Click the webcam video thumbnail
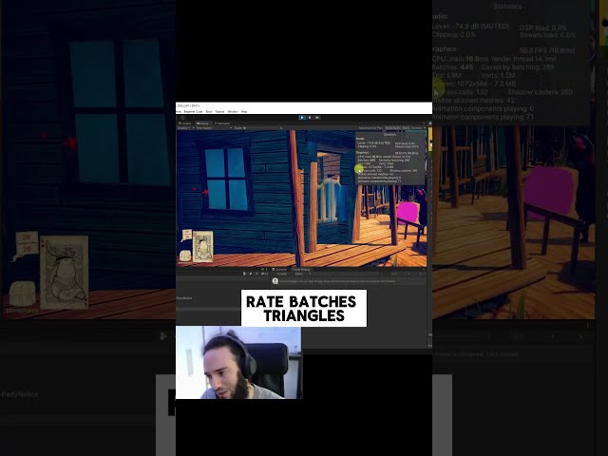Viewport: 608px width, 456px height. coord(238,362)
